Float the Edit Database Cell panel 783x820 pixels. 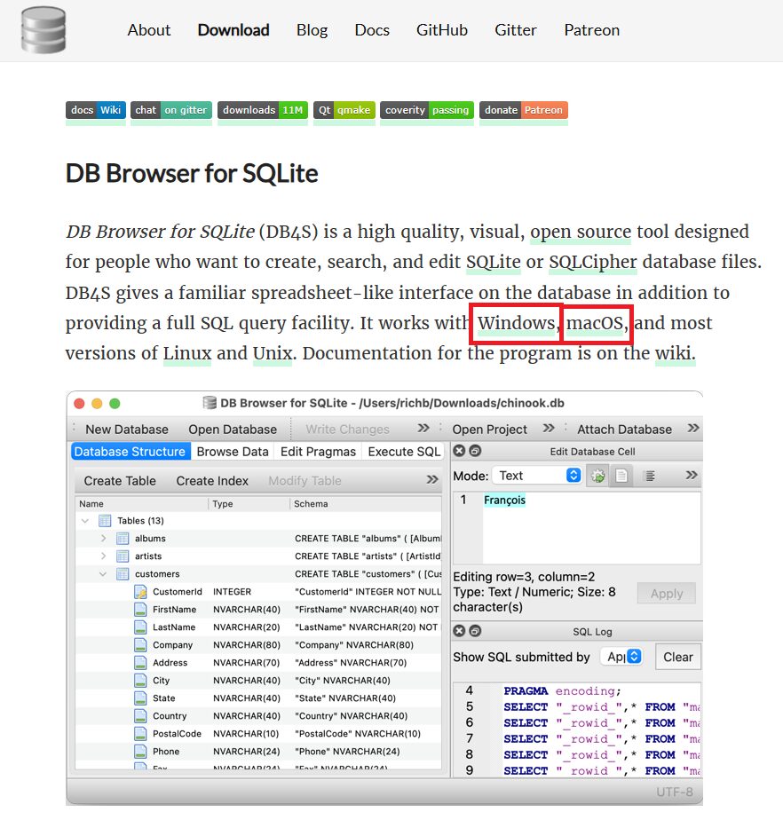(475, 451)
